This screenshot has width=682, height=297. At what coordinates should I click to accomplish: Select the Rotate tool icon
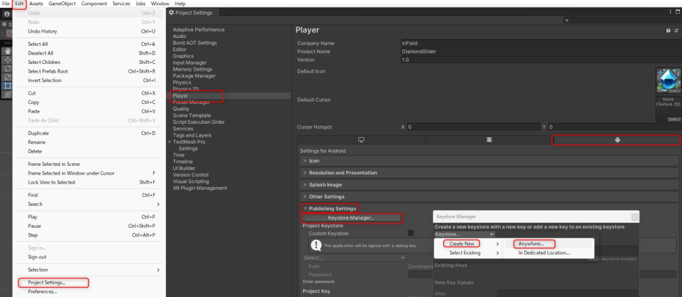pyautogui.click(x=7, y=68)
